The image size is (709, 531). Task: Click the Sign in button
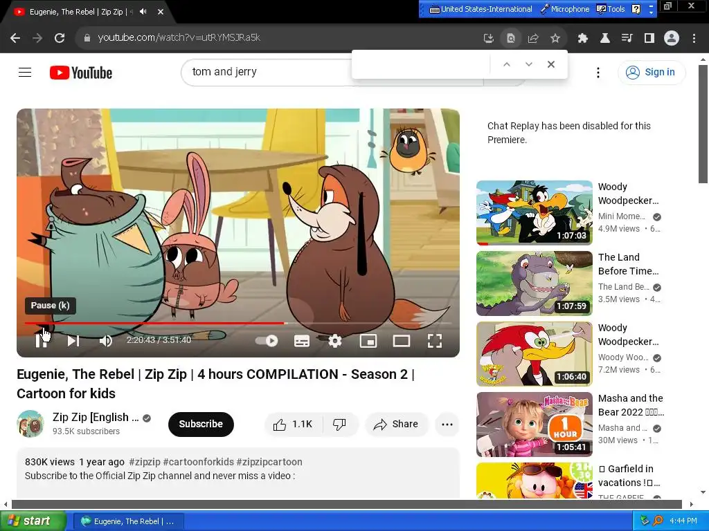pos(652,72)
